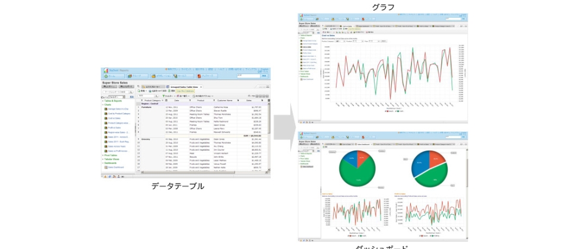The width and height of the screenshot is (570, 249).
Task: Click the Average Sales in a Day chart icon
Action: click(x=106, y=109)
